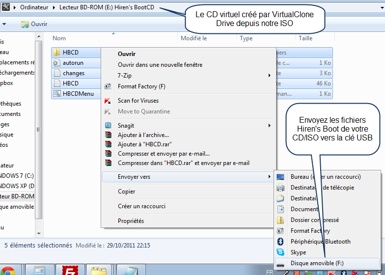This screenshot has height=275, width=385.
Task: Open the breadcrumb arrow before Ordinateur
Action: point(15,7)
